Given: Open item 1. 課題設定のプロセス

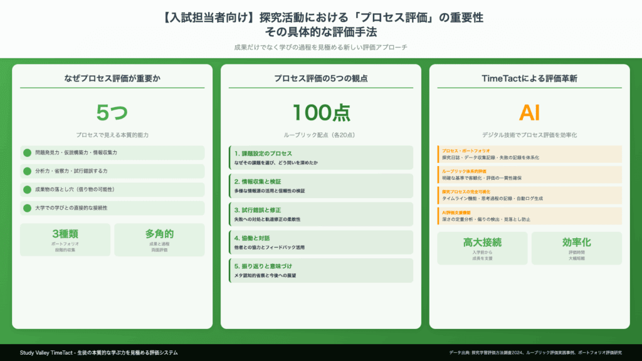Looking at the screenshot, I should coord(320,157).
